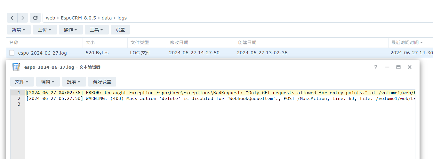Click the 设置 button in File Station
Viewport: 433px width, 159px height.
(120, 30)
